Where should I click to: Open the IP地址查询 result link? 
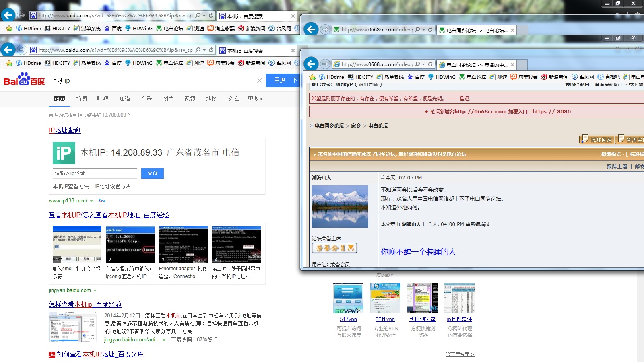64,130
